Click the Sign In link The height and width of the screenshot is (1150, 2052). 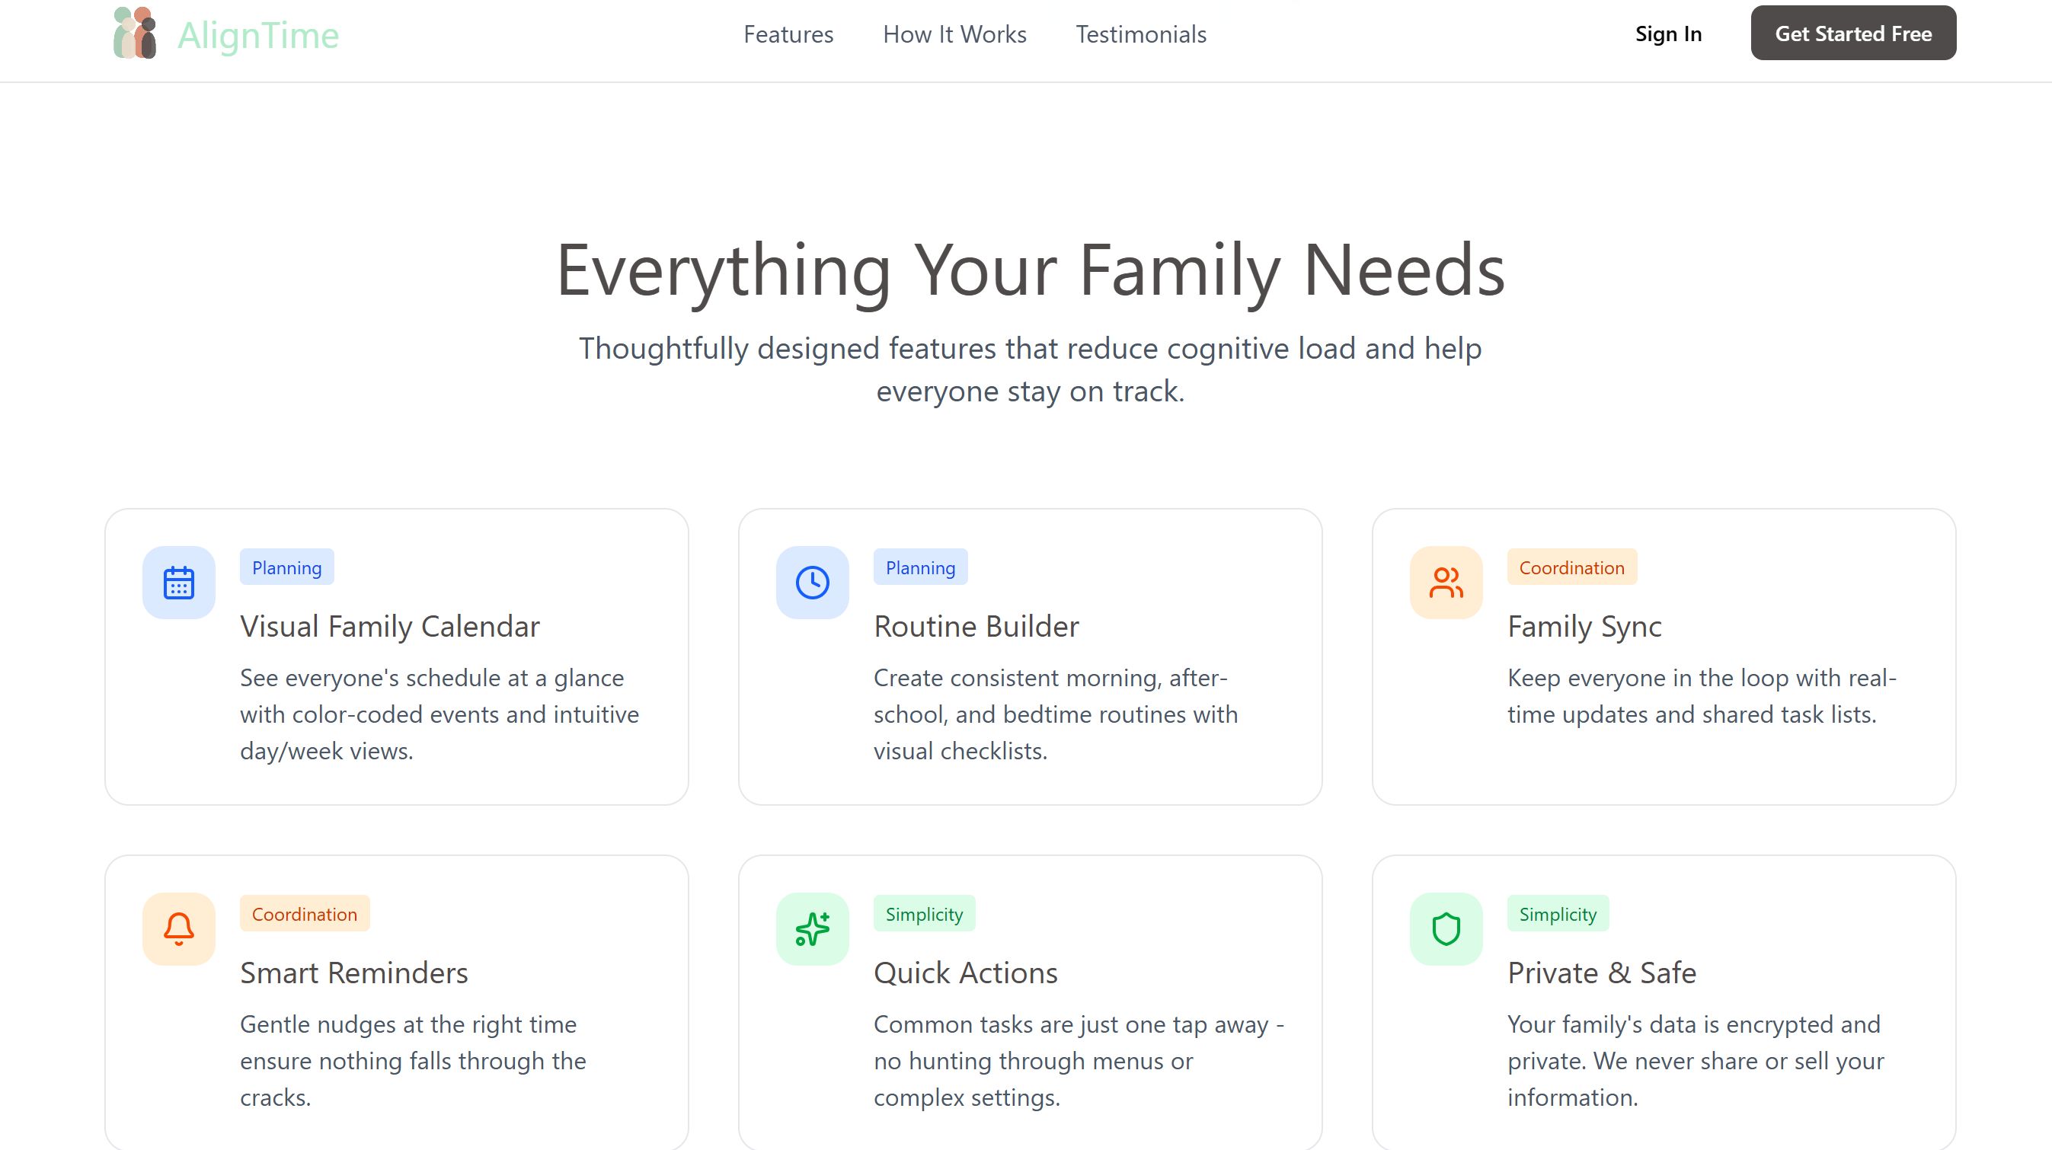point(1668,34)
